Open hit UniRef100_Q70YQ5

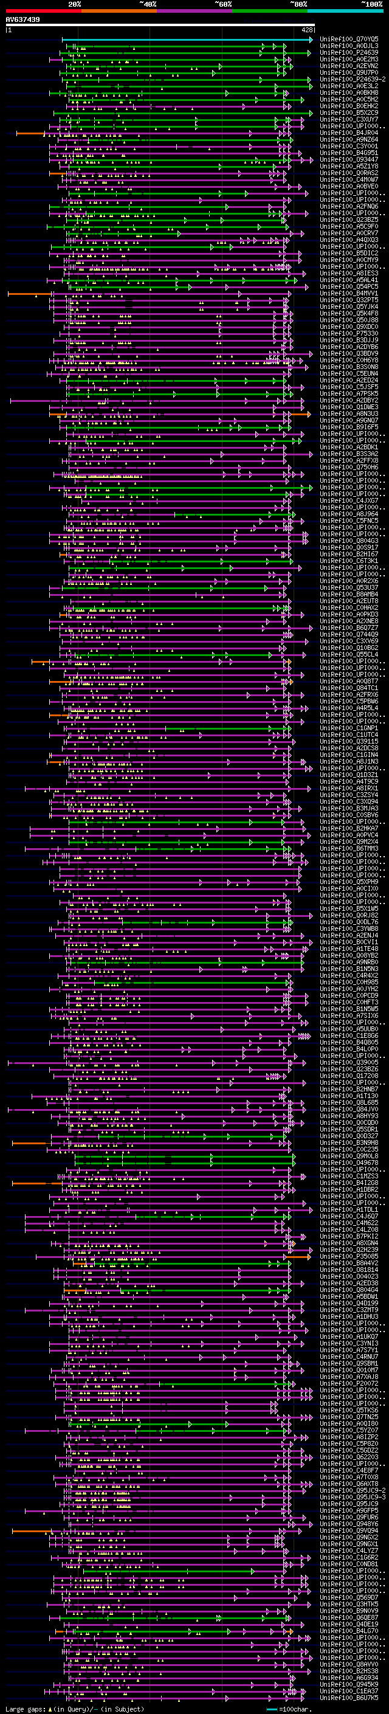click(349, 40)
